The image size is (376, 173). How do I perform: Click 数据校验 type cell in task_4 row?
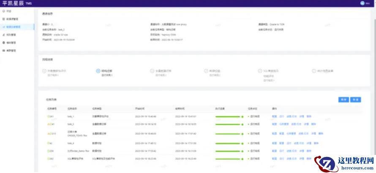(x=97, y=144)
